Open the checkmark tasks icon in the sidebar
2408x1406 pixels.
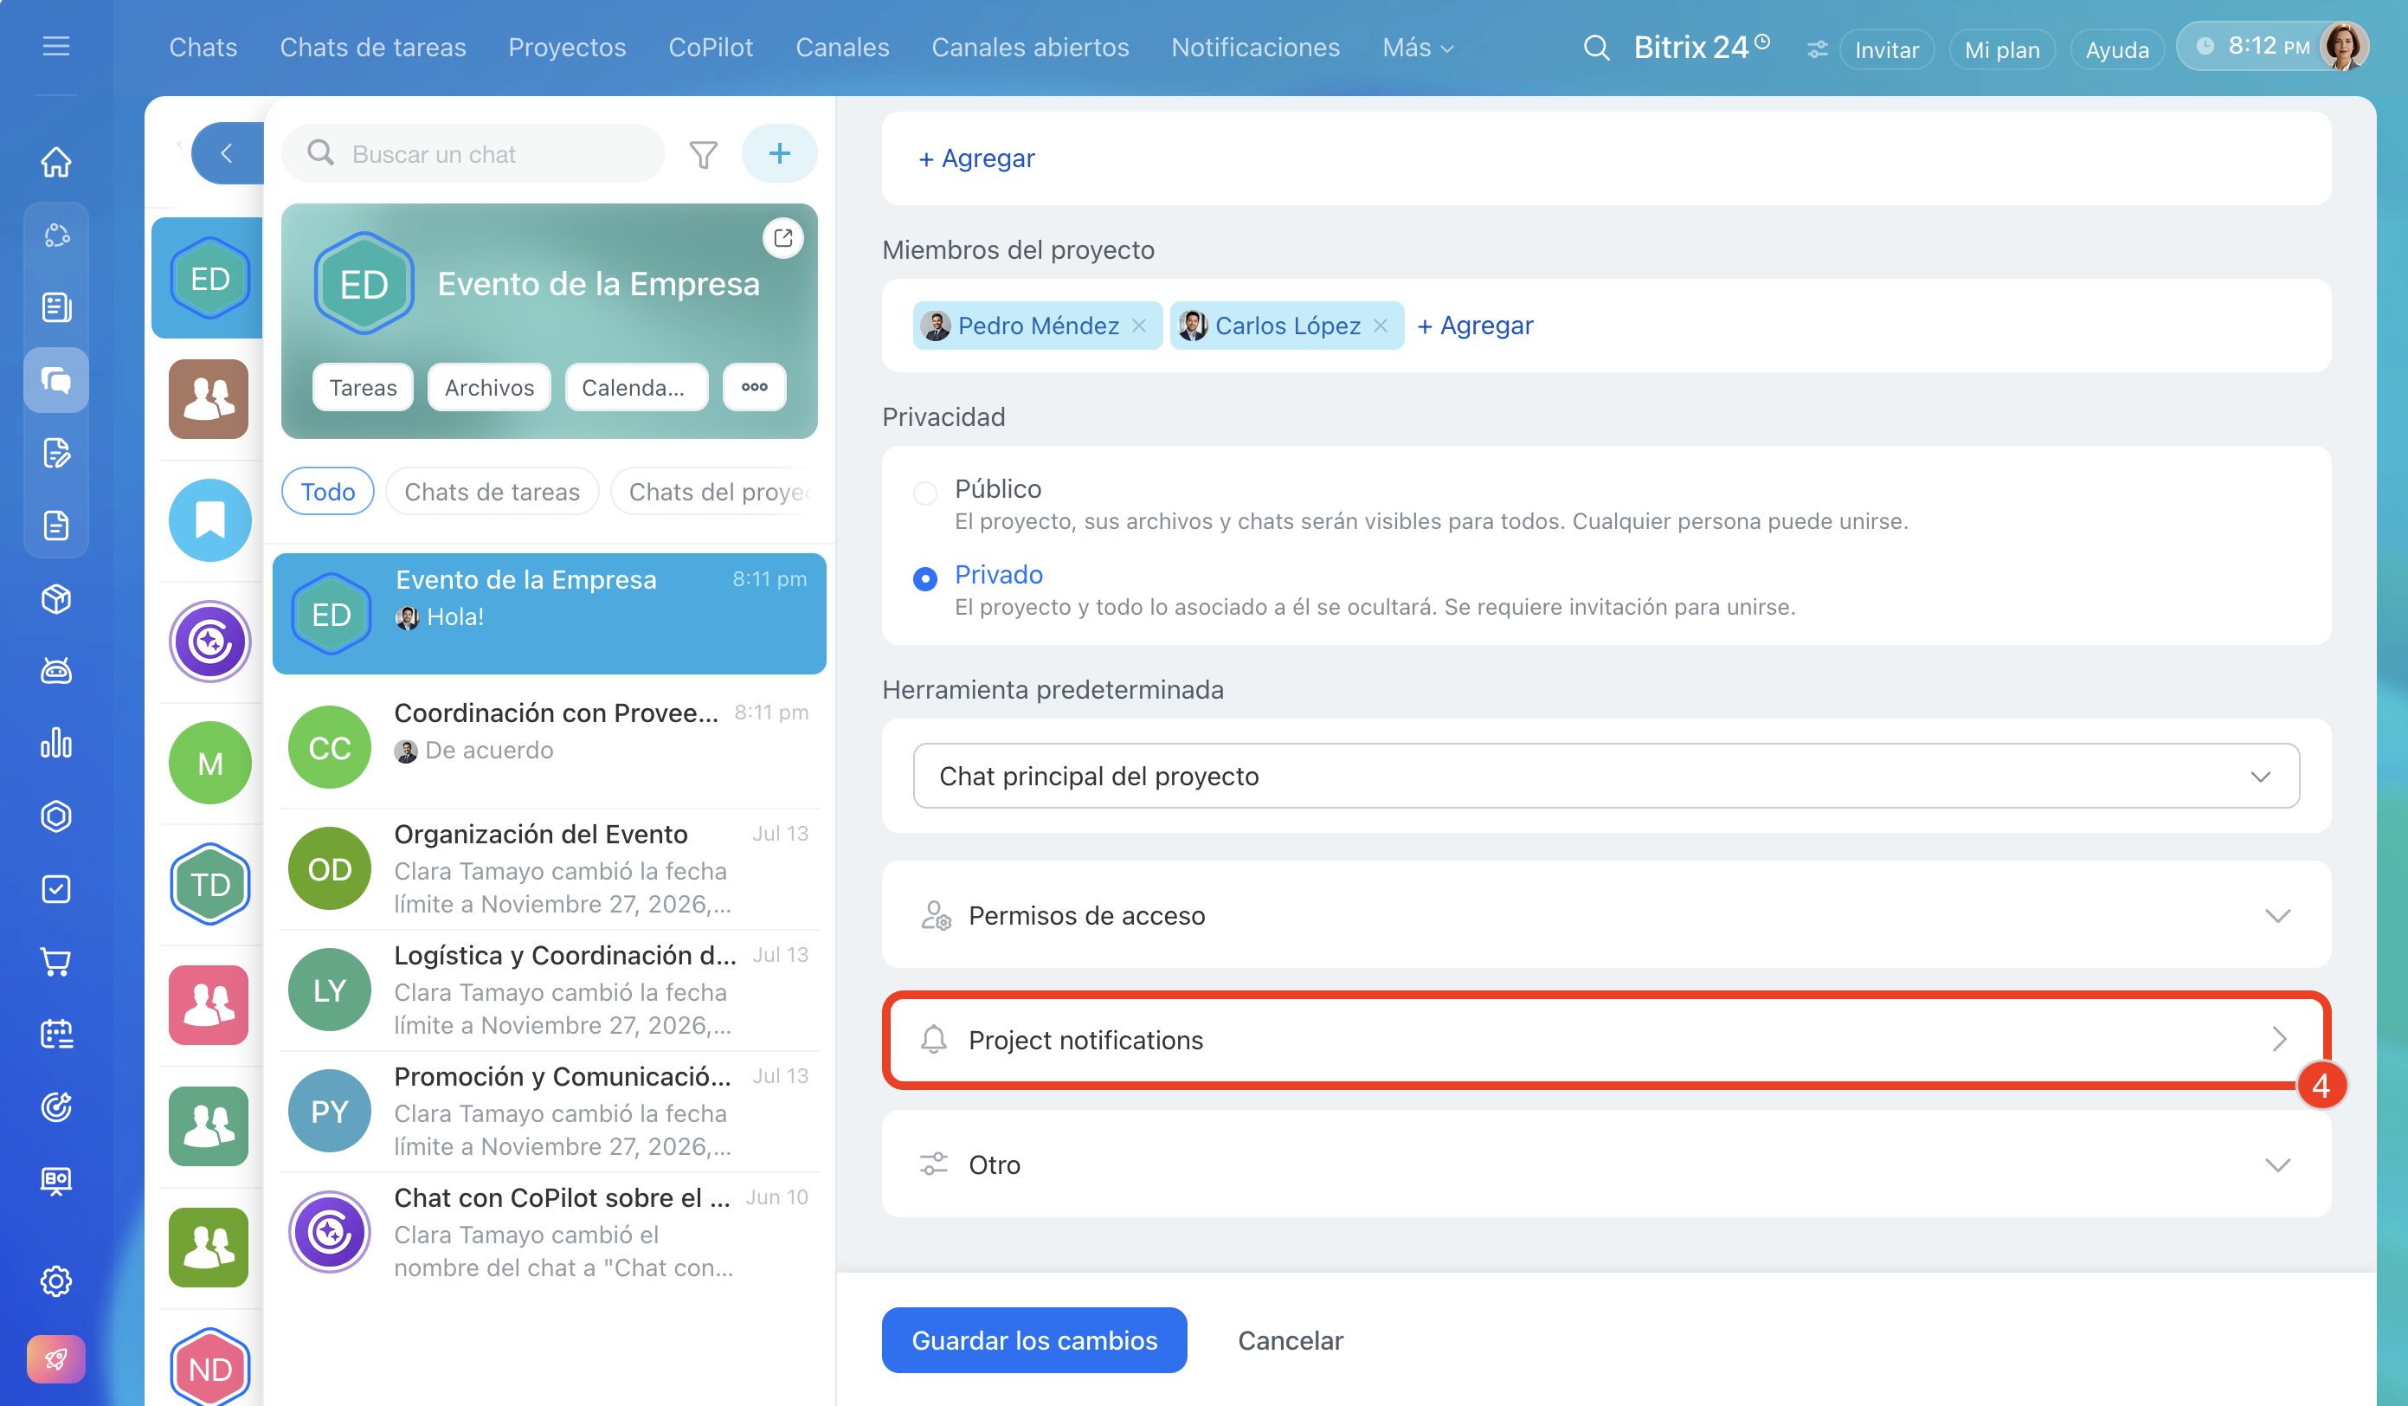(56, 889)
